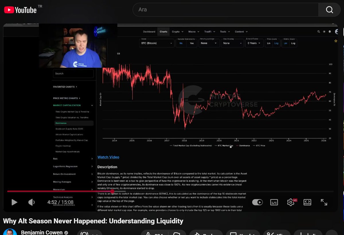This screenshot has height=235, width=344.
Task: Select Dominance in the sidebar list
Action: click(61, 123)
